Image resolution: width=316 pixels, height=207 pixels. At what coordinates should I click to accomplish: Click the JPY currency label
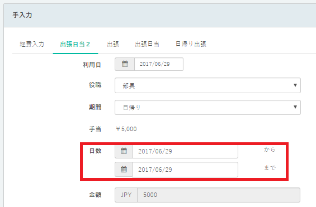click(126, 195)
